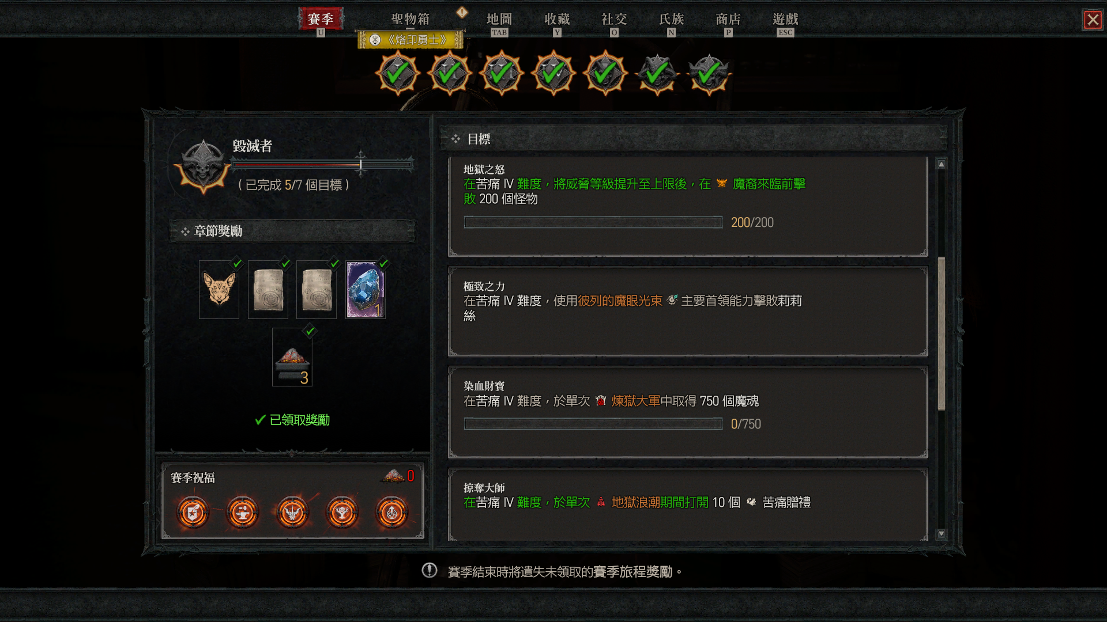Click the objectives scrollbar up arrow
The width and height of the screenshot is (1107, 622).
click(x=942, y=164)
